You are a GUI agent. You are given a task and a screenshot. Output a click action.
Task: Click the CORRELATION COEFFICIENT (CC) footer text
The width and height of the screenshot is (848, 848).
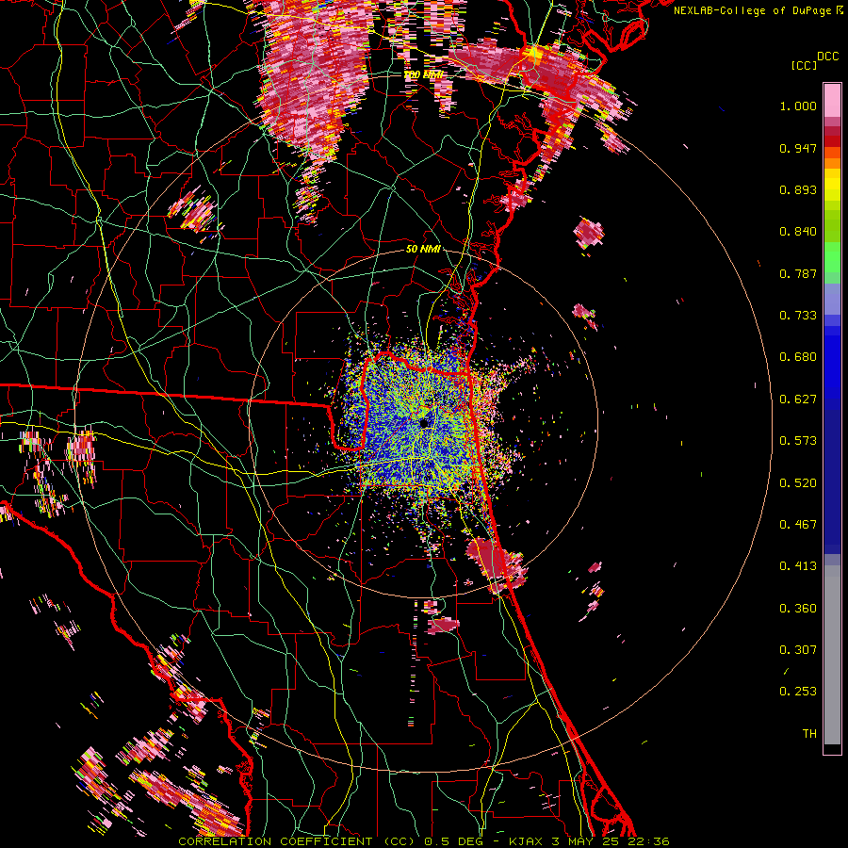click(x=297, y=841)
